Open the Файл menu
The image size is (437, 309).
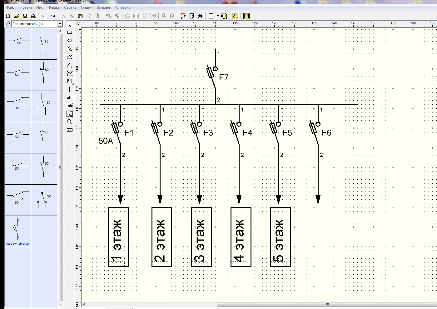click(x=11, y=7)
